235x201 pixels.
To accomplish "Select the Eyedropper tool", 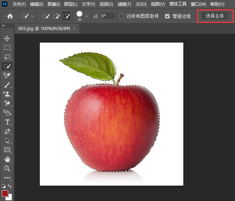I will click(x=7, y=75).
